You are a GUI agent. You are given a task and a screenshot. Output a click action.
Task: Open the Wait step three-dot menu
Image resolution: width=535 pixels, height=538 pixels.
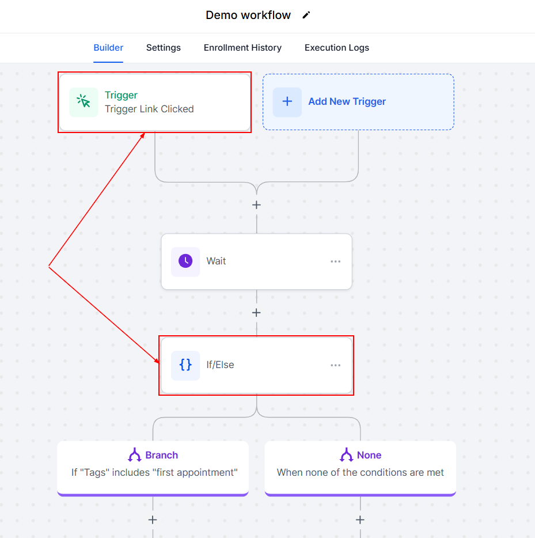(x=336, y=262)
